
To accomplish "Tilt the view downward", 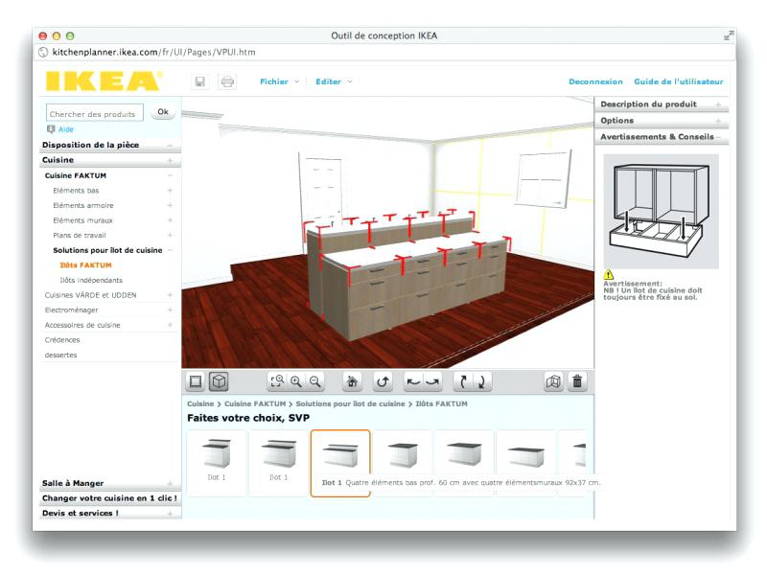I will (482, 381).
